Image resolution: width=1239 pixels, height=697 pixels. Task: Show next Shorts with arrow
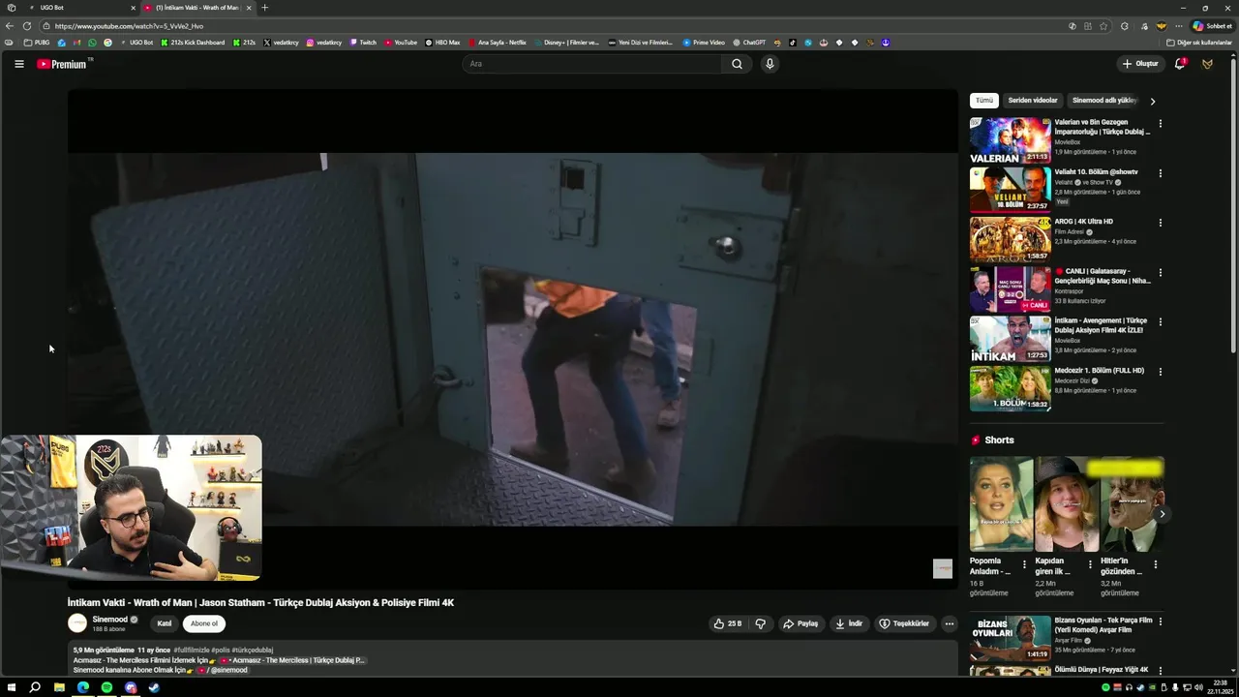point(1162,514)
